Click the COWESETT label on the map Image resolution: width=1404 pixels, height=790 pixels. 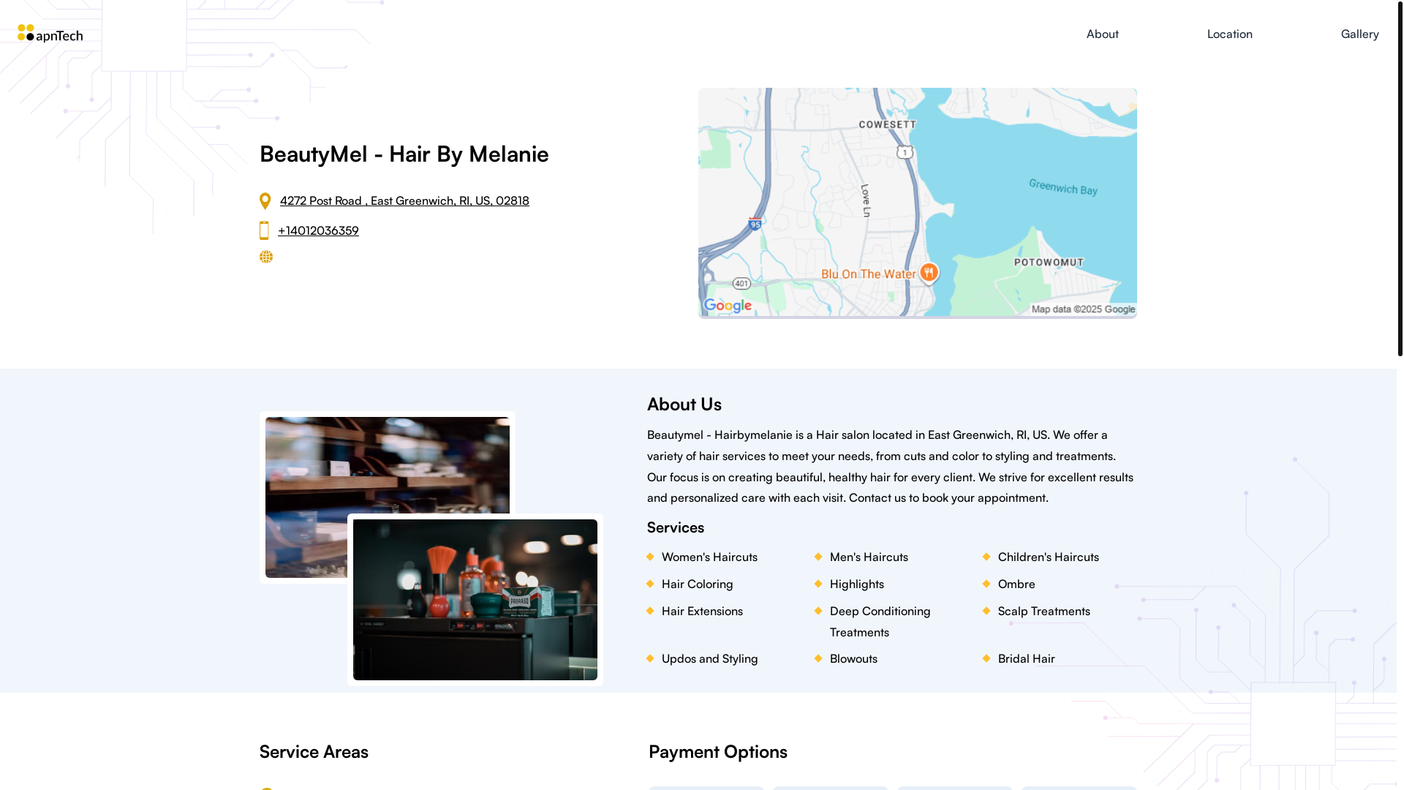click(x=887, y=125)
